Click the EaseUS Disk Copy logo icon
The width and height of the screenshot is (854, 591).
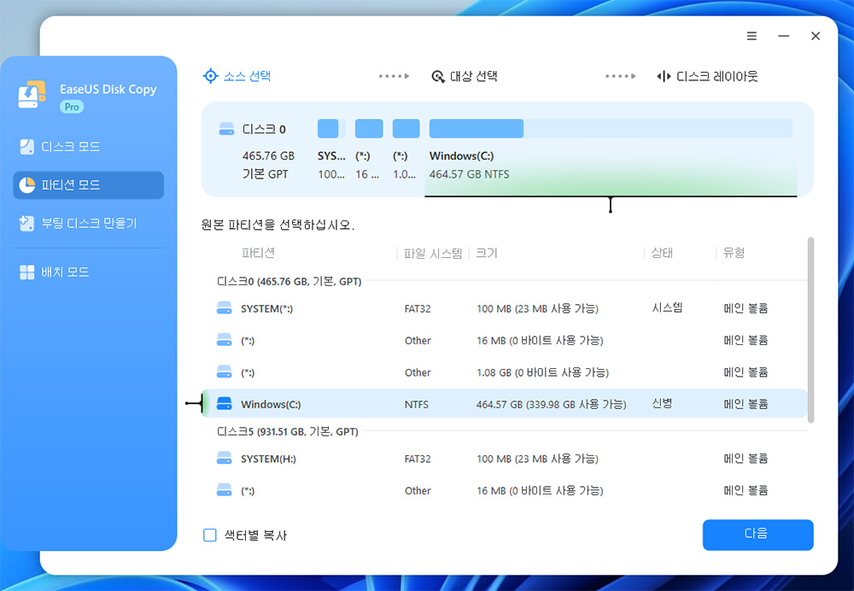(31, 95)
